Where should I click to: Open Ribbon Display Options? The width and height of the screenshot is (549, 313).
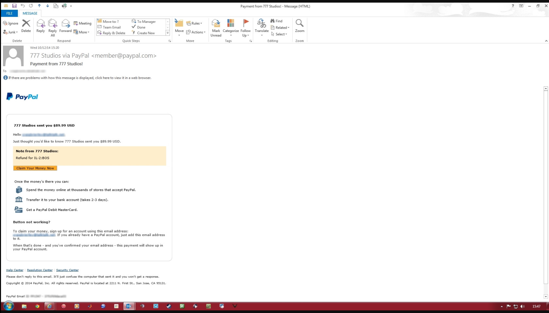pos(521,6)
